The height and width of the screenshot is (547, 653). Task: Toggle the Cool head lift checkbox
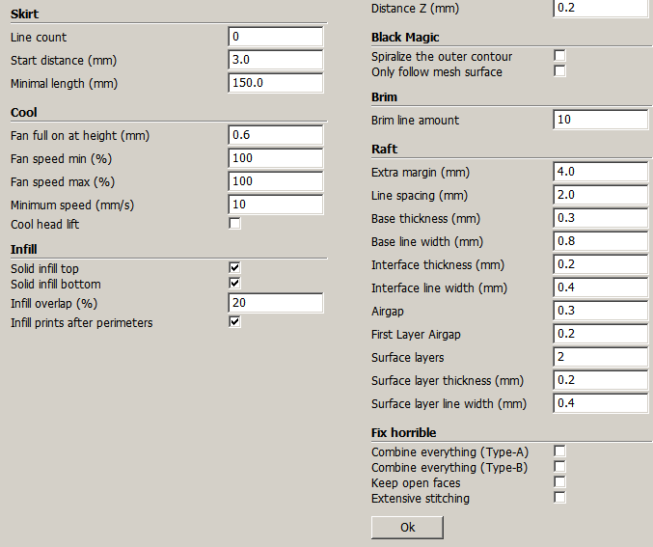click(x=234, y=225)
